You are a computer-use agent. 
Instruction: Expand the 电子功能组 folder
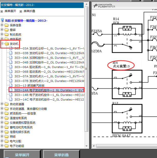coord(2,145)
